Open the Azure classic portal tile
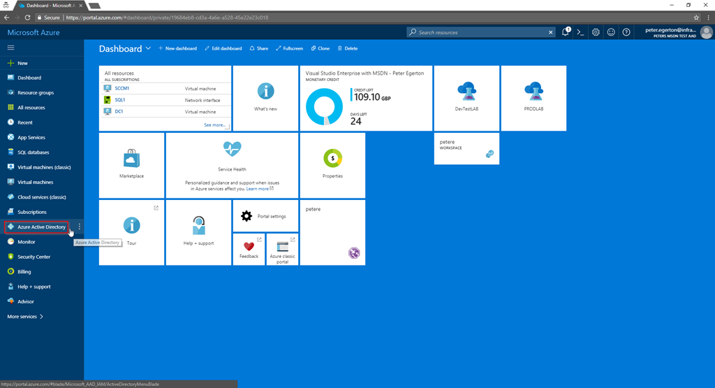Screen dimensions: 715x388 click(x=282, y=250)
